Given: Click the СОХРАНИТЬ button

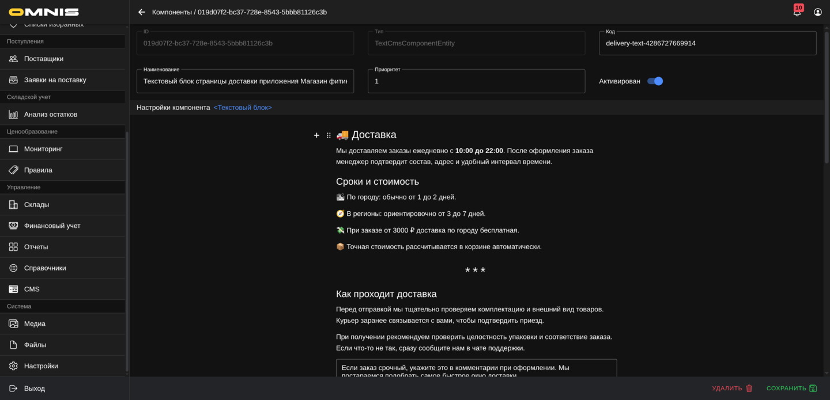Looking at the screenshot, I should click(788, 388).
